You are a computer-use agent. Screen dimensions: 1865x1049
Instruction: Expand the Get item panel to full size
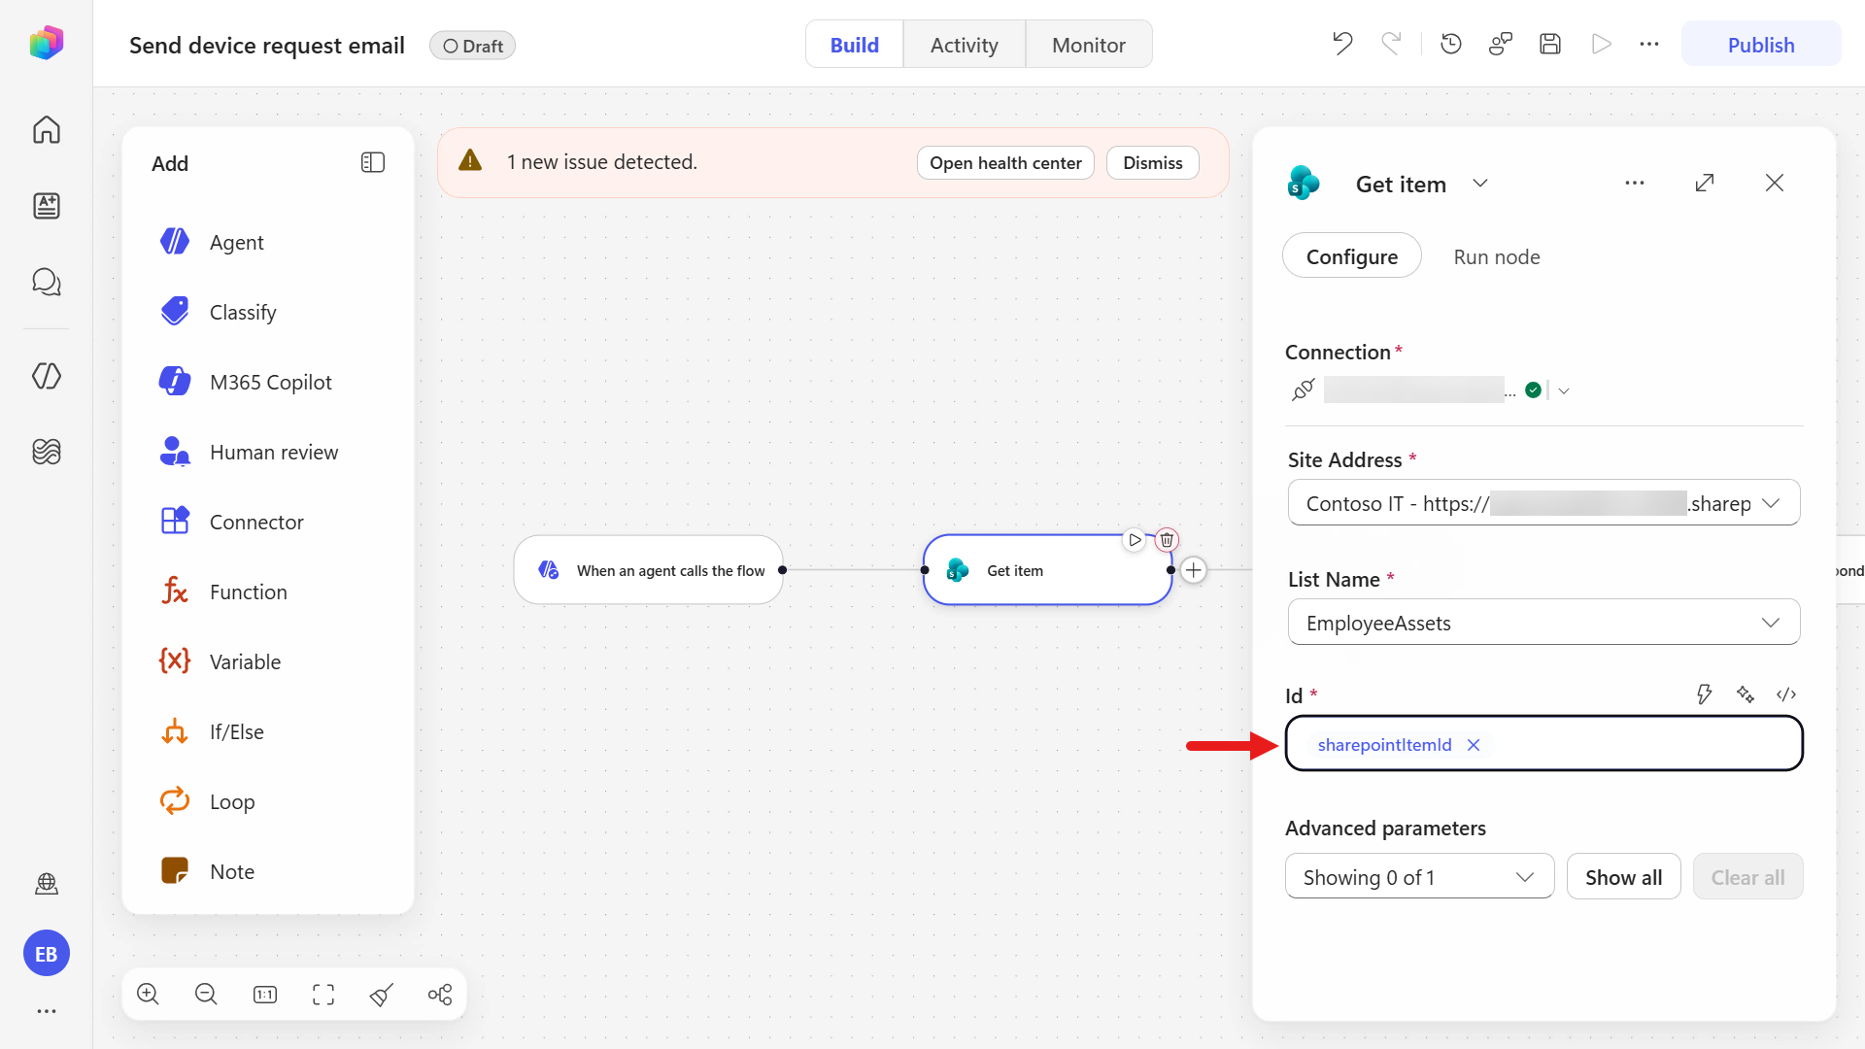tap(1705, 183)
